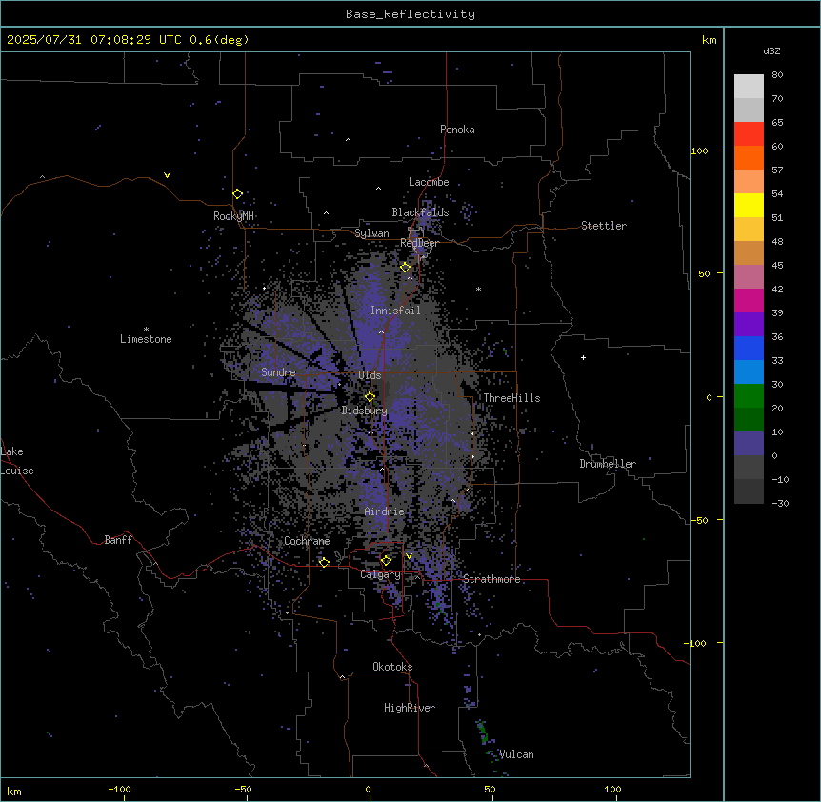
Task: Select the -100 tick label on bottom axis
Action: pyautogui.click(x=119, y=789)
